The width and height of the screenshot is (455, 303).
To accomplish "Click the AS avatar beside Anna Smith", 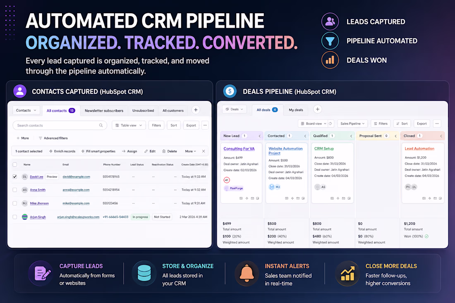I will pyautogui.click(x=25, y=190).
